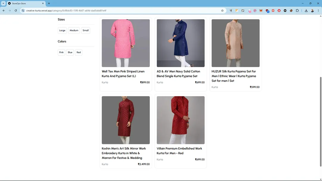Filter by Small size

pos(86,30)
